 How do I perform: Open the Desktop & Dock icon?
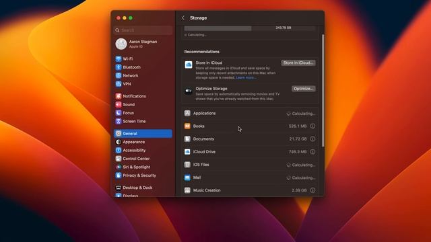[119, 188]
